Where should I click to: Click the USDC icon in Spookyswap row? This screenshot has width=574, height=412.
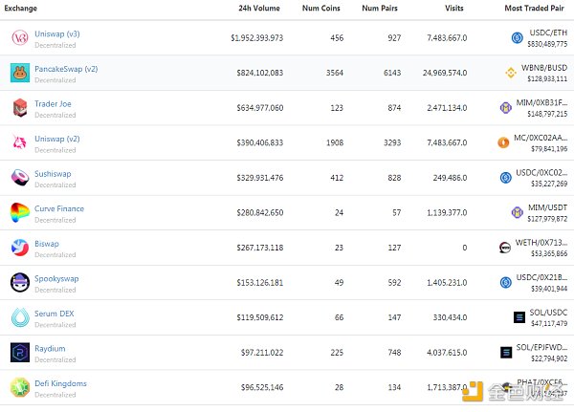pyautogui.click(x=505, y=282)
